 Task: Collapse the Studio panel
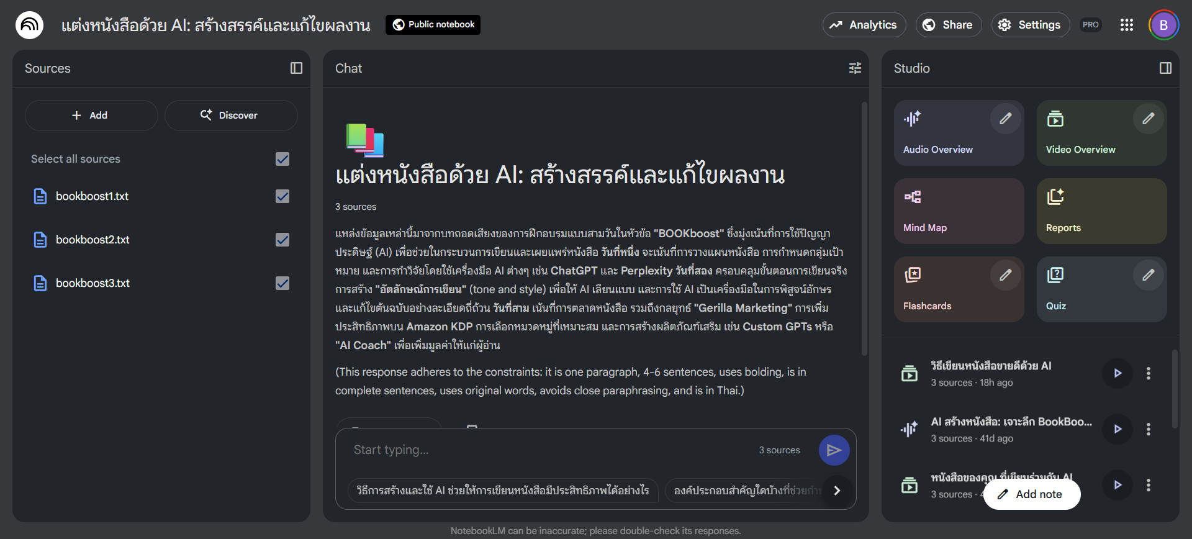[1165, 68]
